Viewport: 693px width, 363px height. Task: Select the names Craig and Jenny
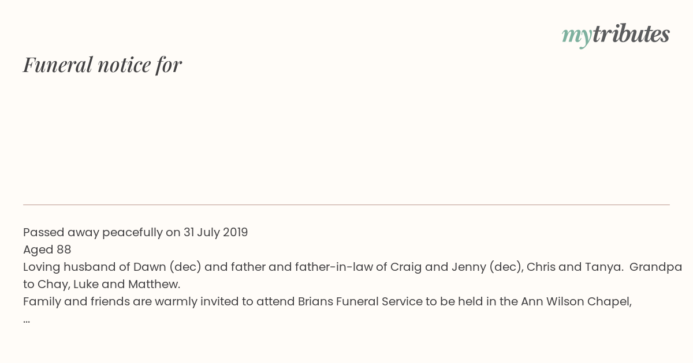point(439,267)
